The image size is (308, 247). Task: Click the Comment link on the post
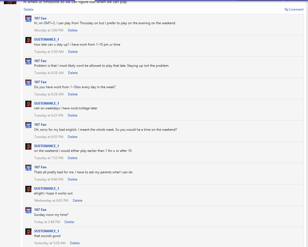pos(296,9)
